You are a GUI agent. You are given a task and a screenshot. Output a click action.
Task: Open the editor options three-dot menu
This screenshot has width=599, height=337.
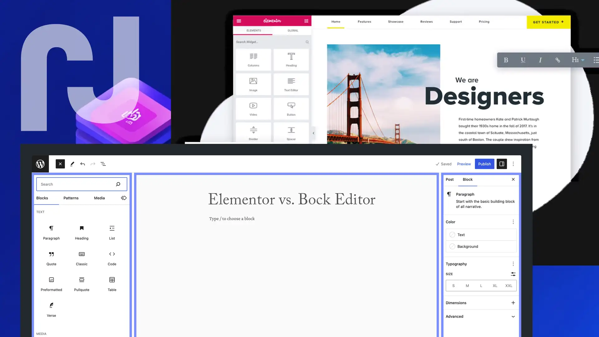(513, 164)
